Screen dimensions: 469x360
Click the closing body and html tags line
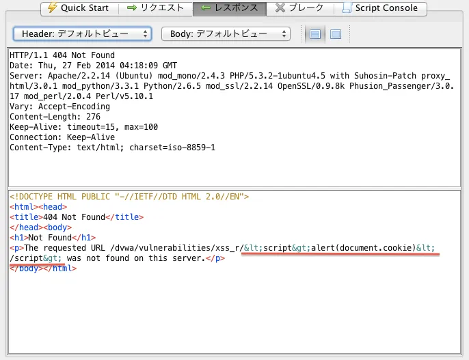[42, 268]
